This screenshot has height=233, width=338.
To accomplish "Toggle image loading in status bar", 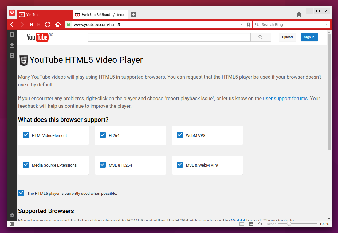I will point(251,224).
